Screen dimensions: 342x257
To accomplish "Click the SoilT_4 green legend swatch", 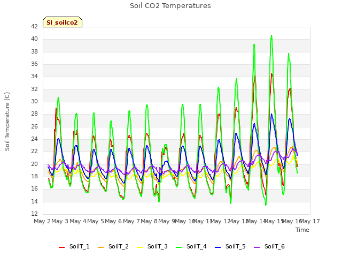I will click(x=179, y=247).
